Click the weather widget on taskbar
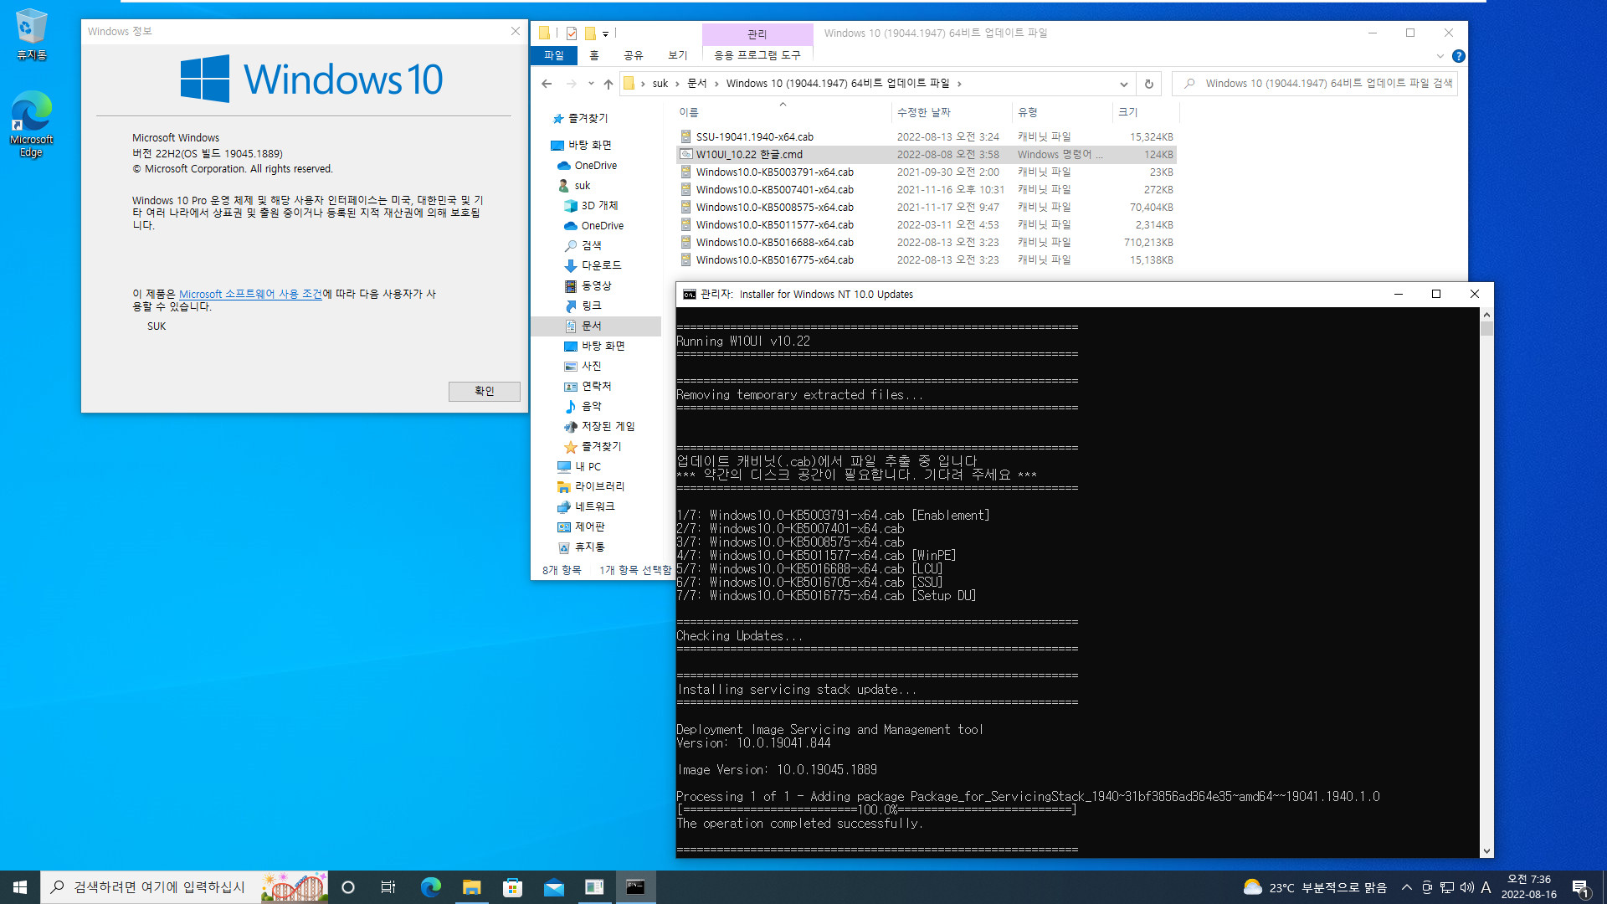Image resolution: width=1607 pixels, height=904 pixels. [x=1314, y=887]
